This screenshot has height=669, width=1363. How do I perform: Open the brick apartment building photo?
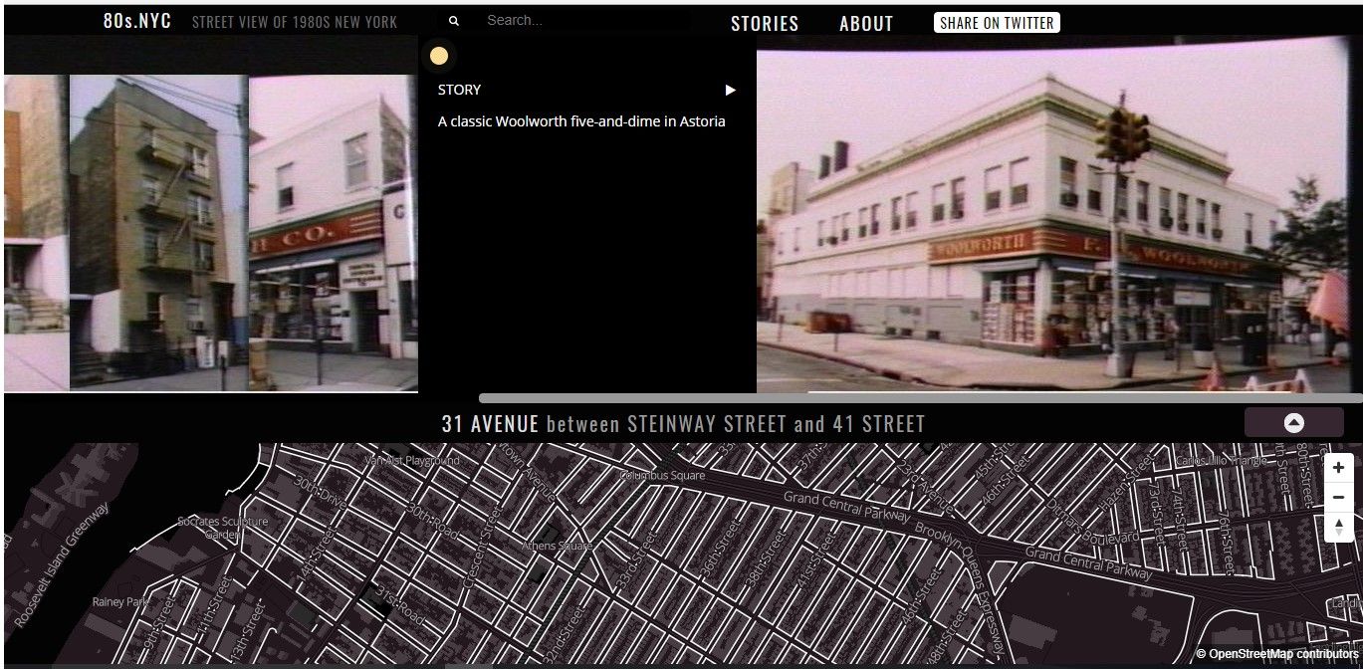click(158, 232)
